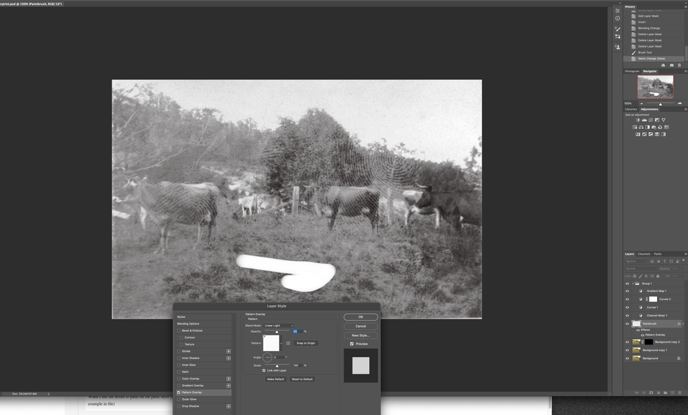
Task: Click the Reset to Default button
Action: [x=302, y=379]
